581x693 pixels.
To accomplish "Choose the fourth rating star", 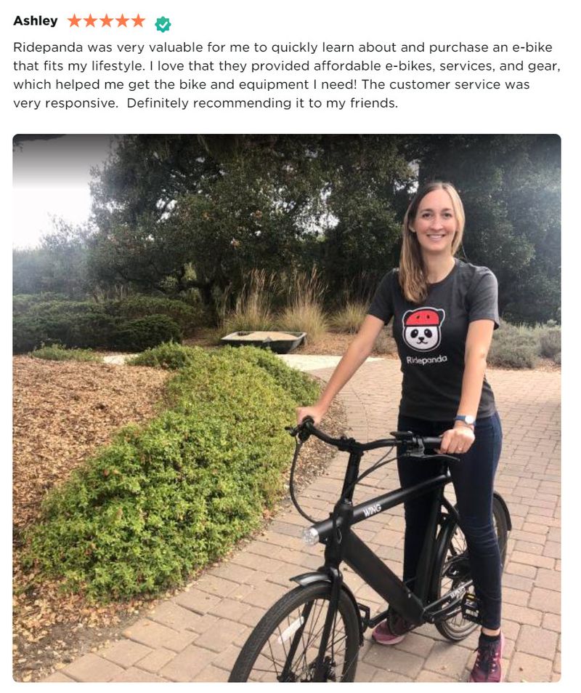I will (x=122, y=20).
